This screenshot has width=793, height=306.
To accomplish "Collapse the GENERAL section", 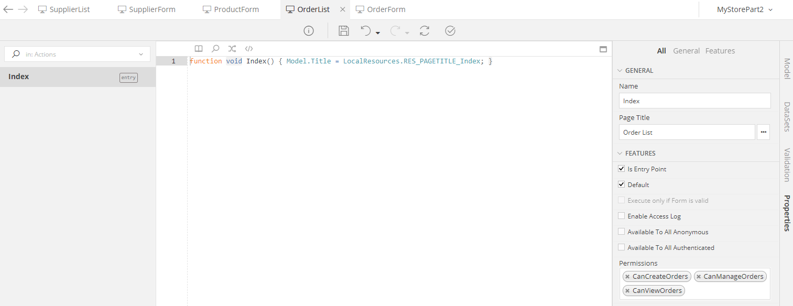I will 621,71.
